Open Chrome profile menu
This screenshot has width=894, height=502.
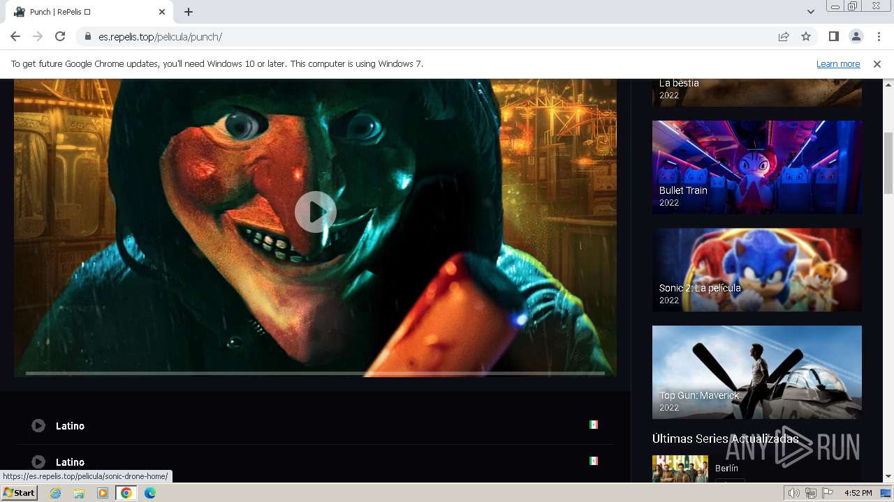[x=856, y=36]
